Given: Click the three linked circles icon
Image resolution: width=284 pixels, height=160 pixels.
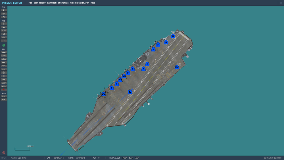Looking at the screenshot, I should tap(4, 83).
